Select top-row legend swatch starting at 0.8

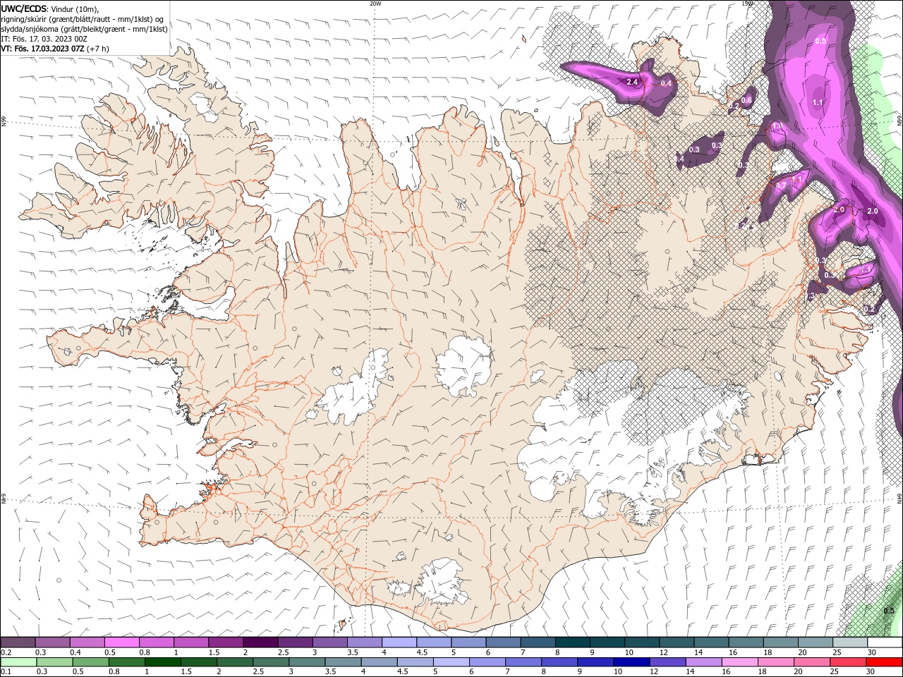[156, 642]
